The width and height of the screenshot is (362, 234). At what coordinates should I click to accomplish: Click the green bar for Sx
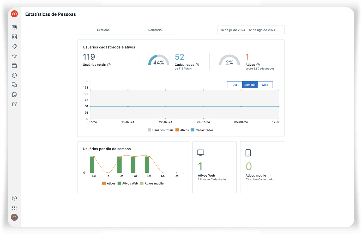point(147,165)
